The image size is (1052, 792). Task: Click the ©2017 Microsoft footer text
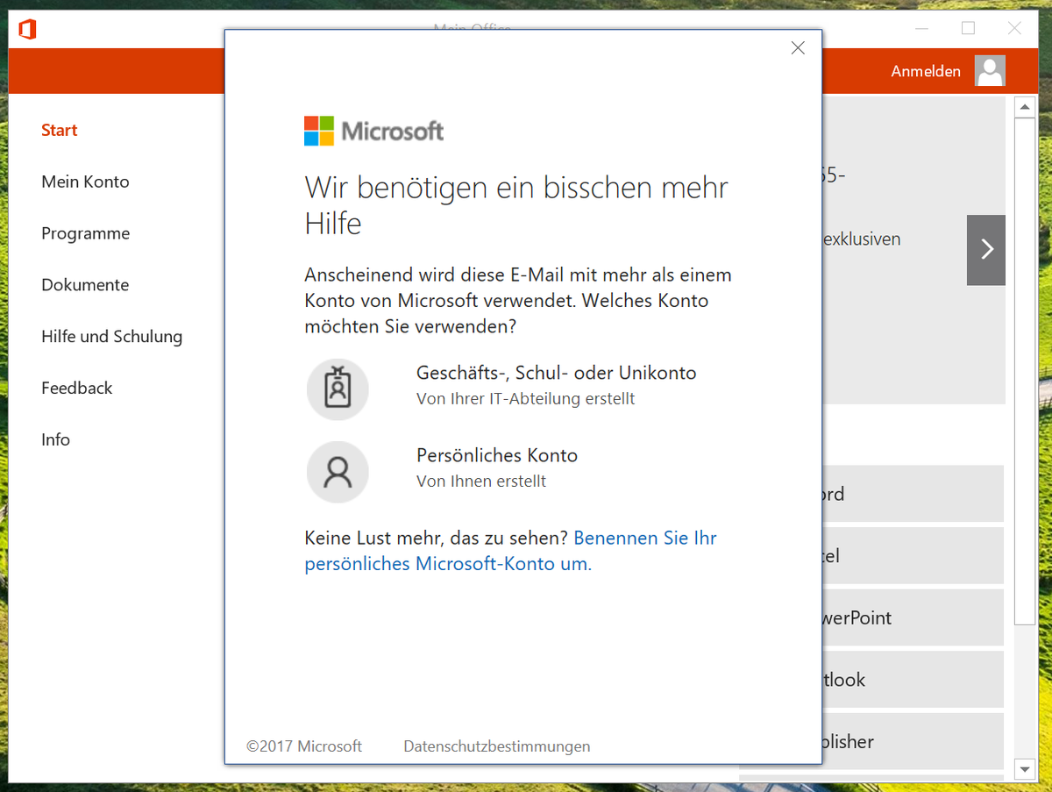point(304,746)
